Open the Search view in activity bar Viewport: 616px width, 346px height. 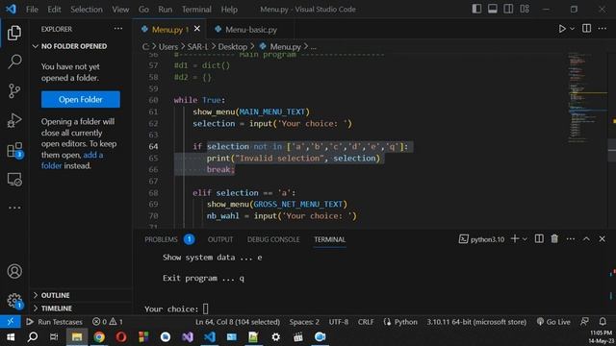(x=14, y=62)
